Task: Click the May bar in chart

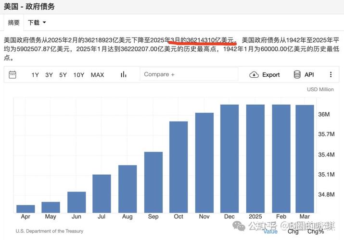Action: coord(51,207)
